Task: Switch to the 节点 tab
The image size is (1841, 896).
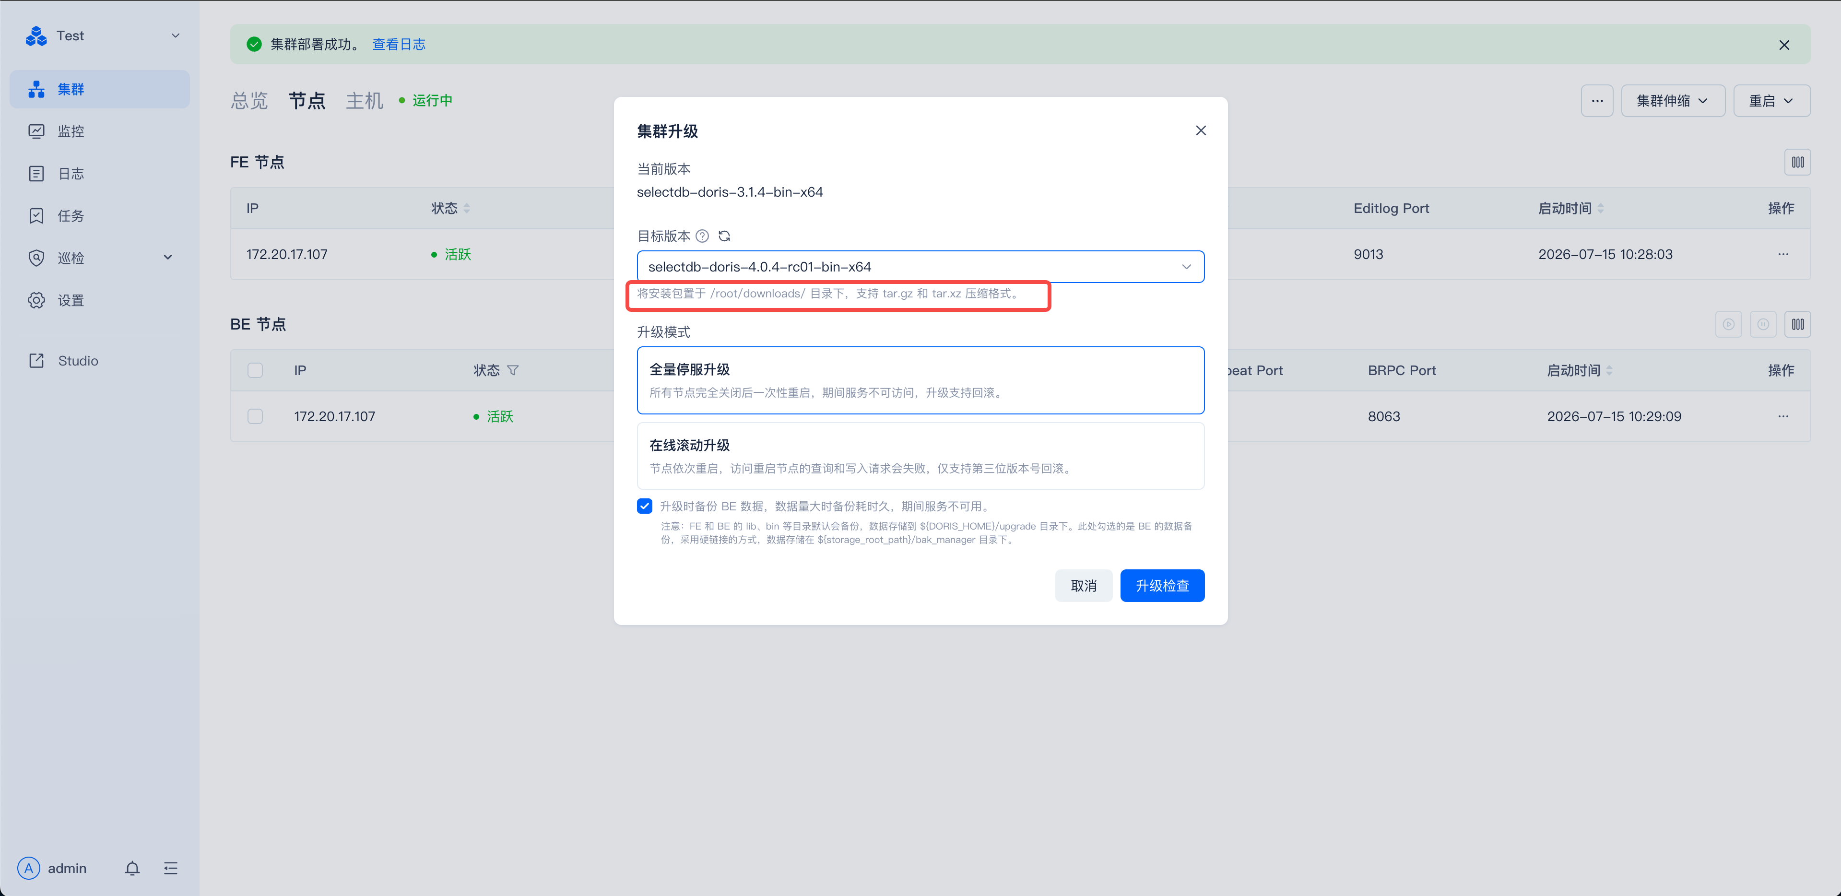Action: [x=307, y=101]
